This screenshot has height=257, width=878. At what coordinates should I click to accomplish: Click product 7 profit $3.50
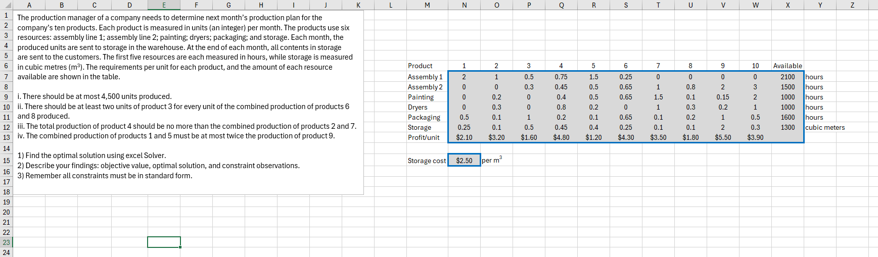[658, 137]
